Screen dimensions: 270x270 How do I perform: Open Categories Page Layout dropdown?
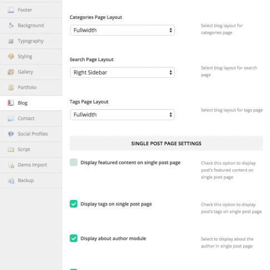[x=122, y=30]
